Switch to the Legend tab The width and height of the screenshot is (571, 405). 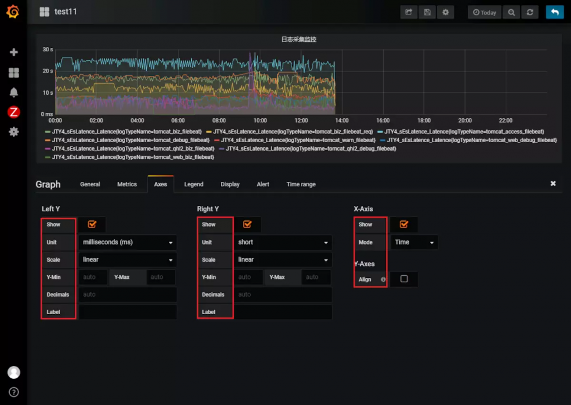(x=193, y=184)
